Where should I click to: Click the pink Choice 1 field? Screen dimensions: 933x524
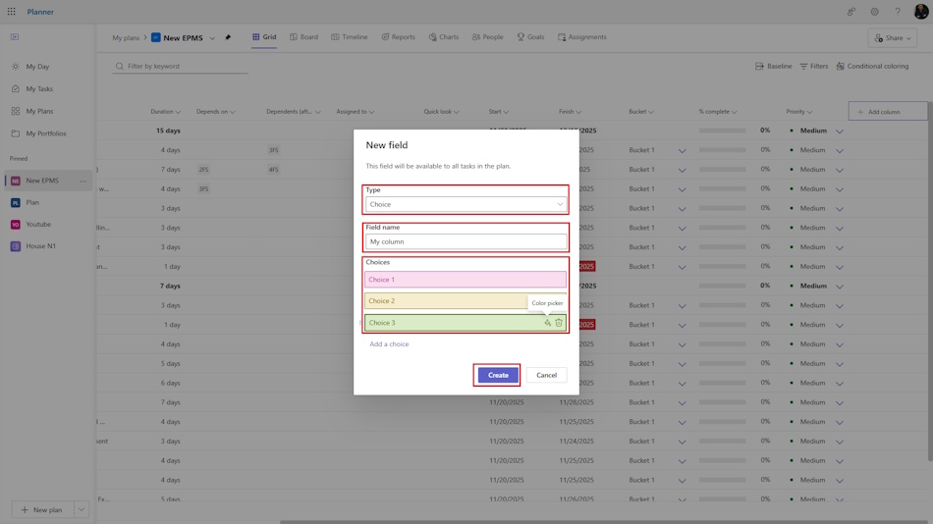[x=466, y=280]
